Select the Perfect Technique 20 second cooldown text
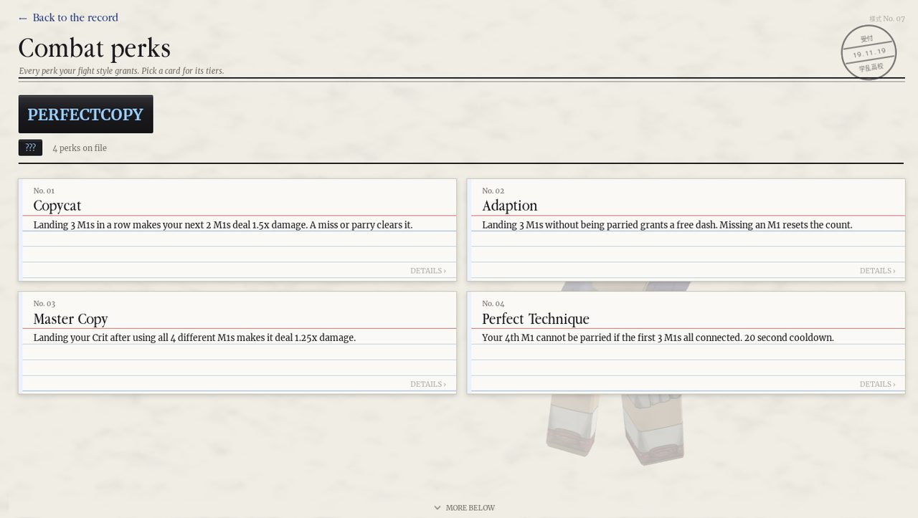The width and height of the screenshot is (918, 518). click(789, 337)
